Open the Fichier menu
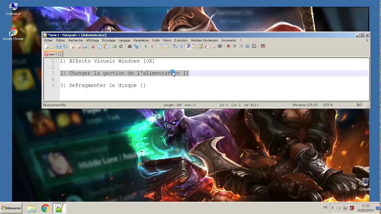Viewport: 381px width, 214px height. 48,40
